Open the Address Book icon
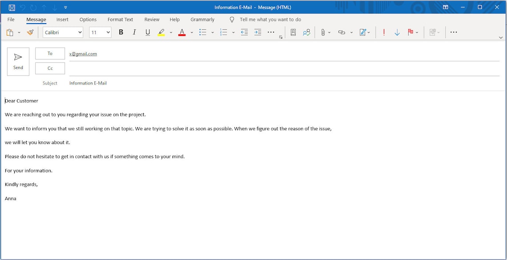 point(293,32)
